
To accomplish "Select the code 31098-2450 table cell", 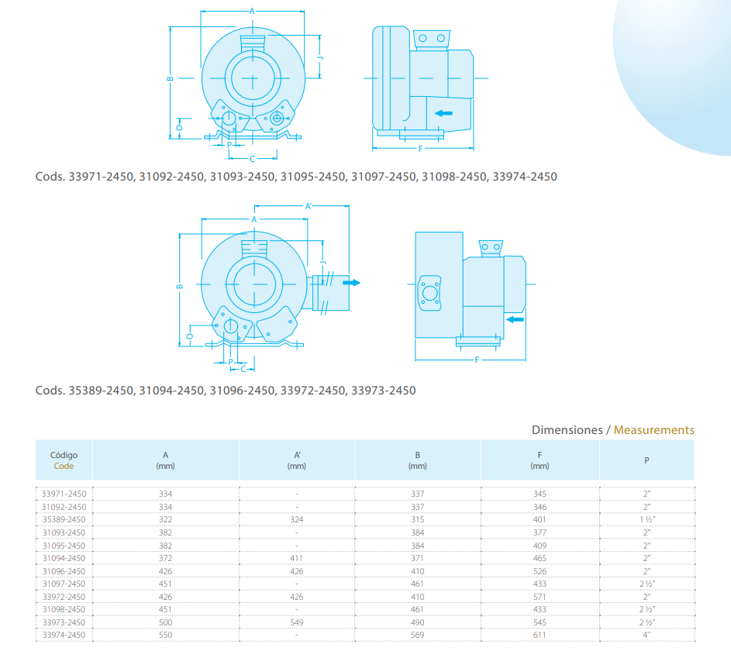I will click(x=64, y=609).
